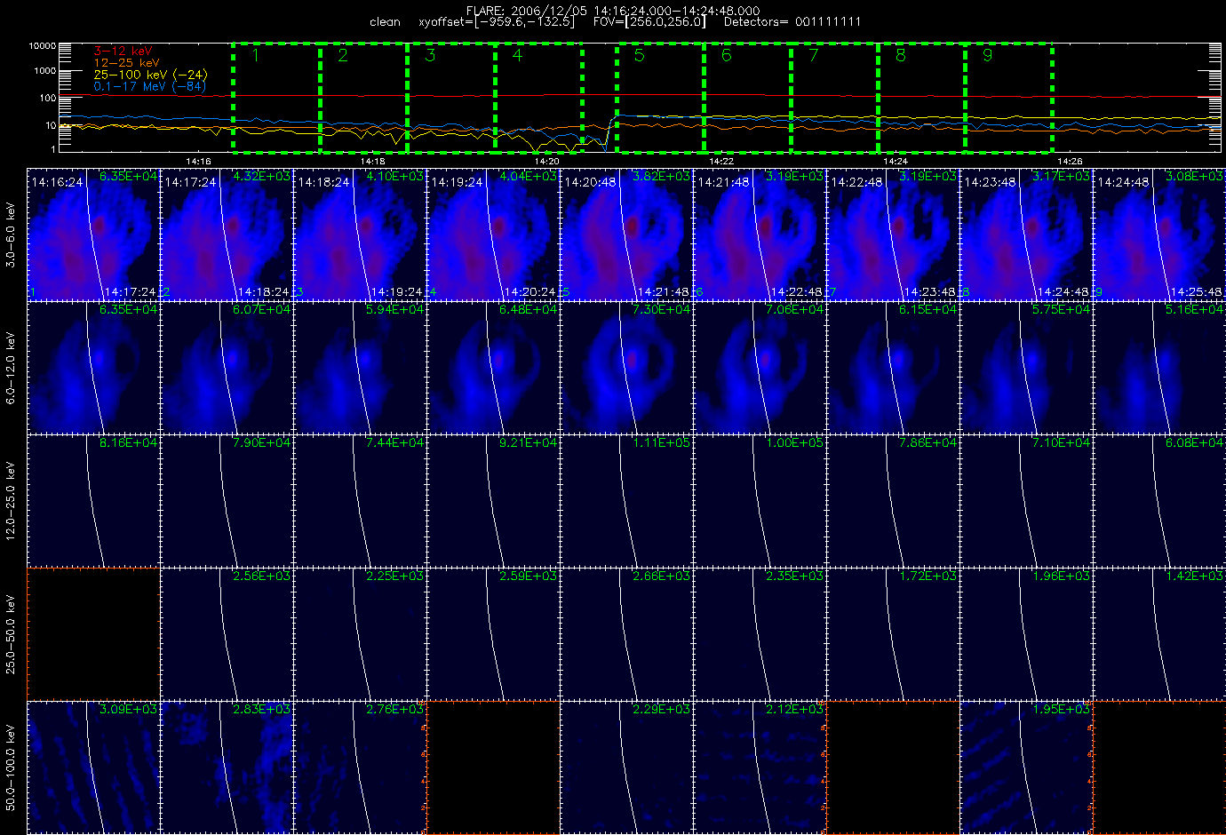1226x835 pixels.
Task: Open the 50-100 keV image with peak 1.95E+03
Action: [x=1026, y=767]
